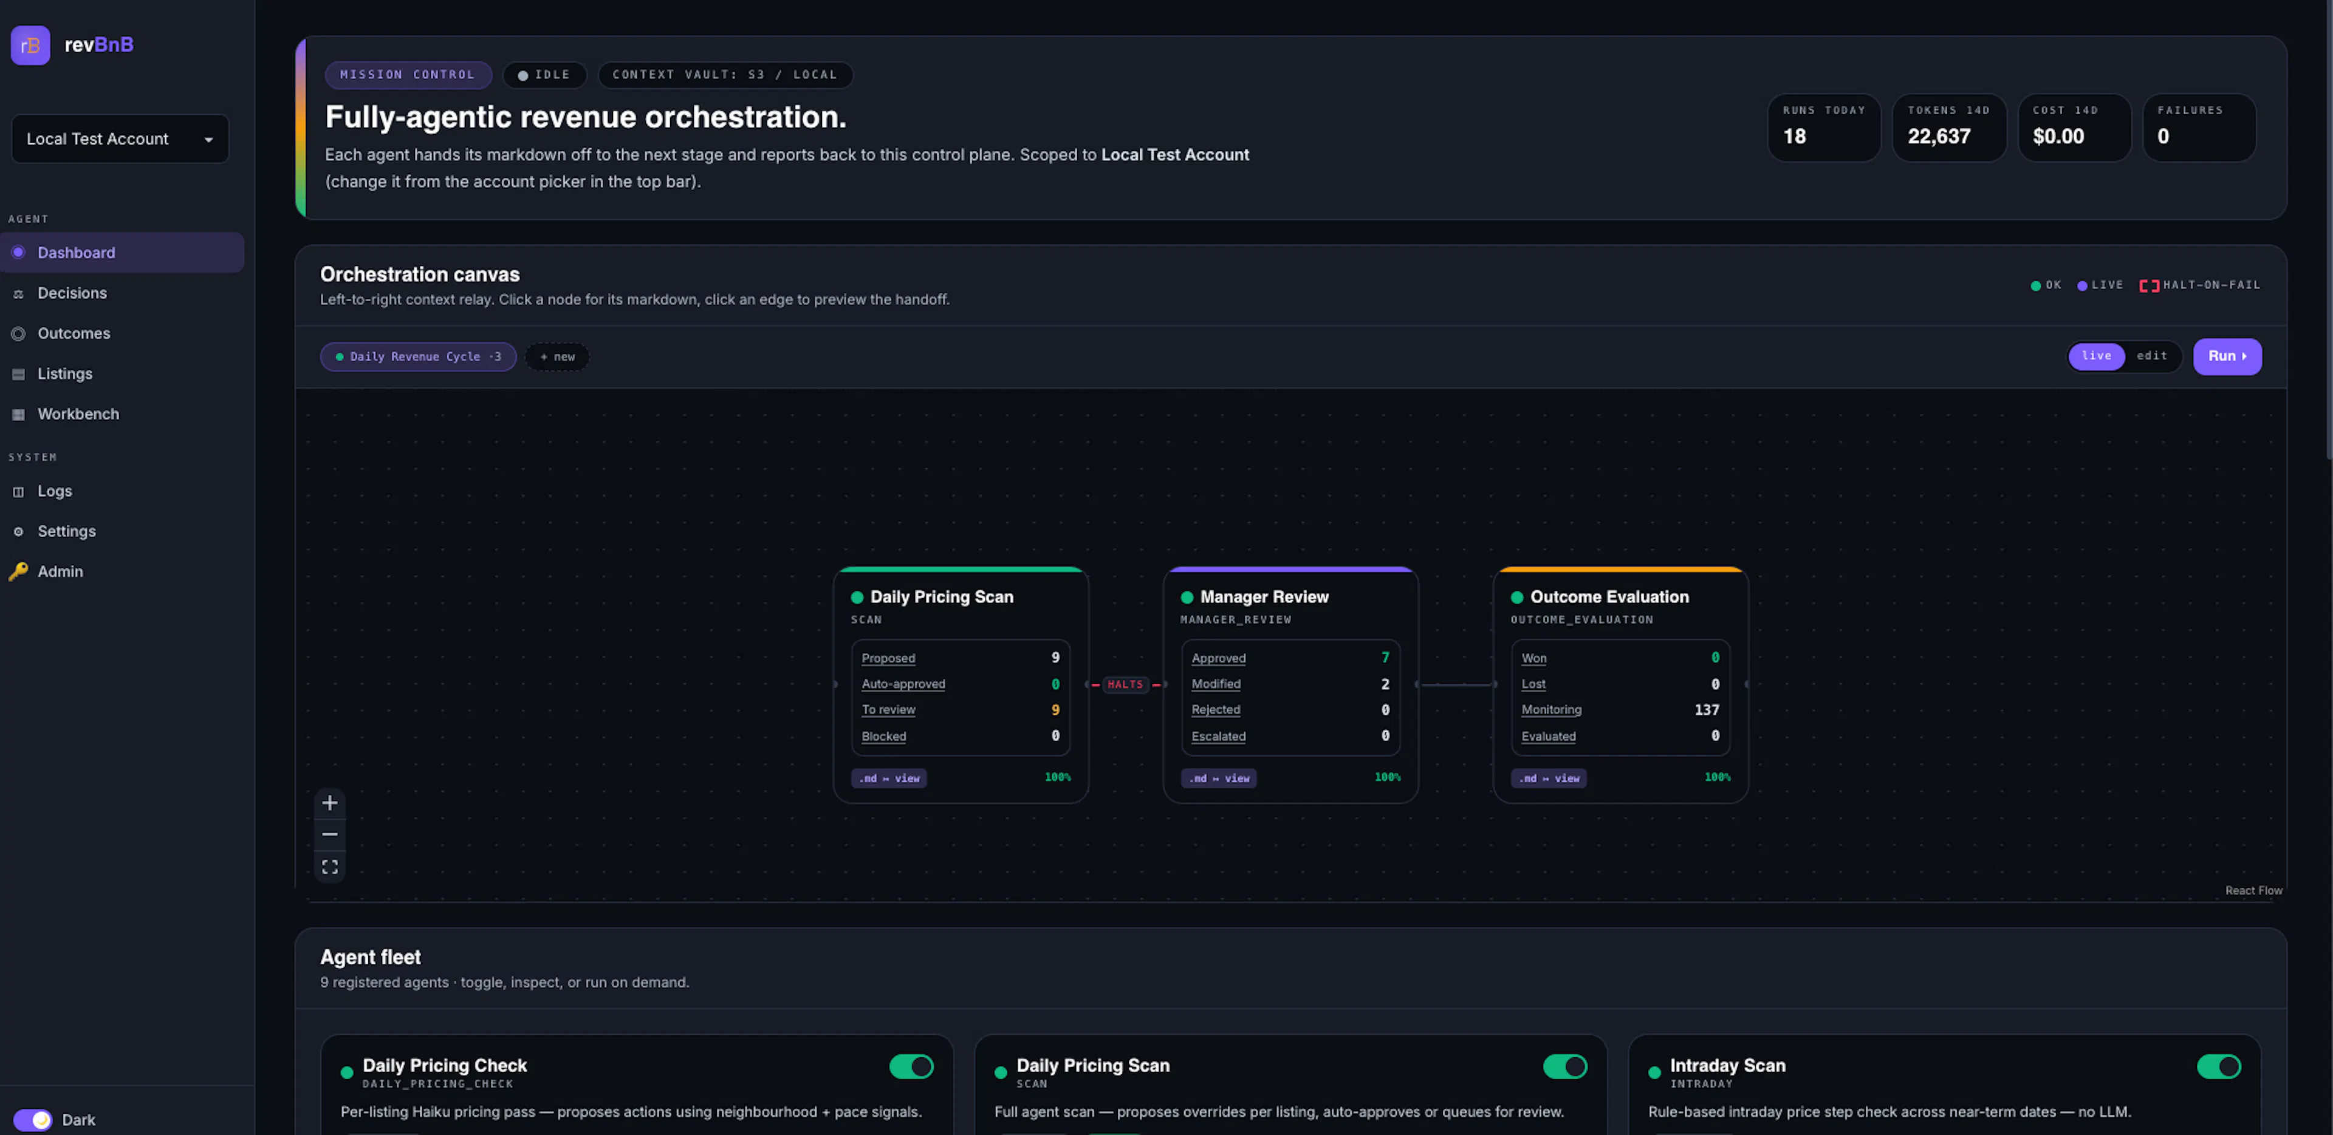Open To review link in scan node
This screenshot has width=2333, height=1135.
point(888,709)
